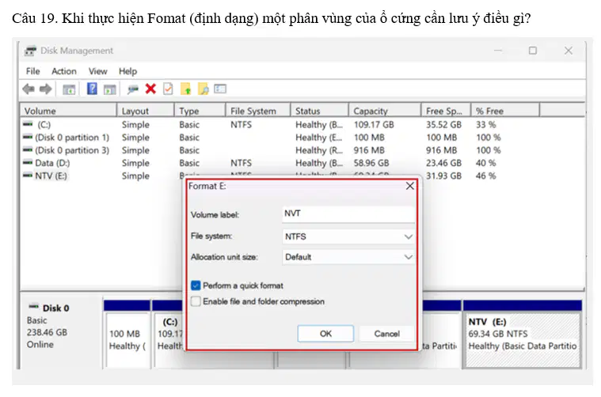
Task: Sort by the % Free column header
Action: click(x=505, y=111)
